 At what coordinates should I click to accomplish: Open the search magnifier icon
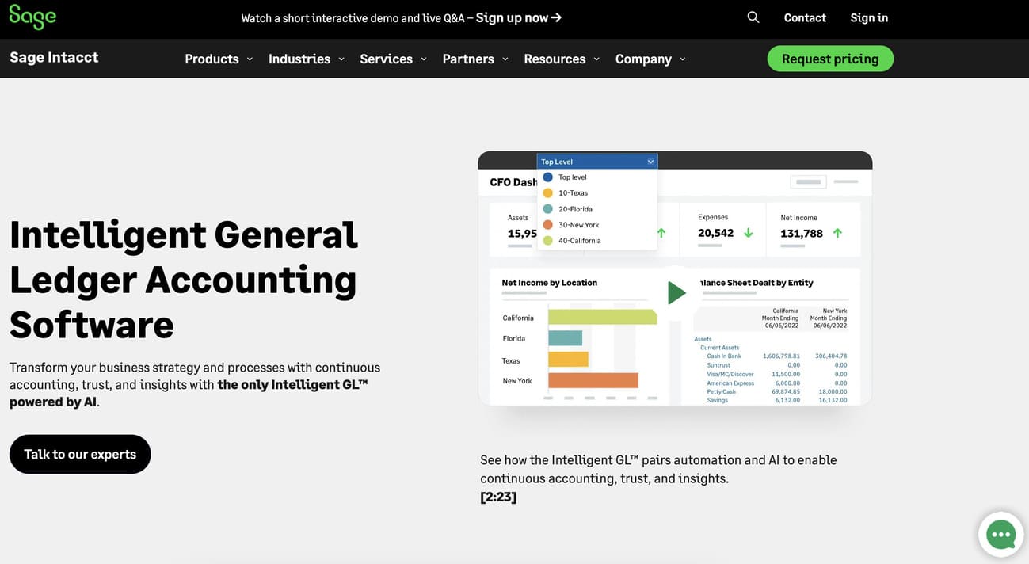pyautogui.click(x=753, y=17)
